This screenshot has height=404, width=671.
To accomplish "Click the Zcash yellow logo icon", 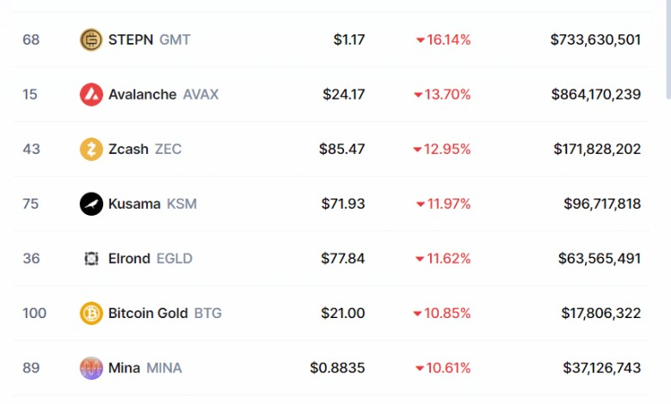I will click(91, 150).
